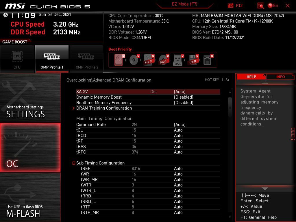296x222 pixels.
Task: Open the SA GV Auto value dropdown
Action: point(180,92)
